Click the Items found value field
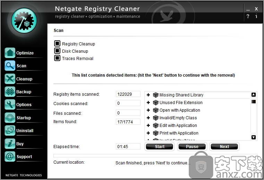Screen dimensions: 264x180 click(128, 122)
